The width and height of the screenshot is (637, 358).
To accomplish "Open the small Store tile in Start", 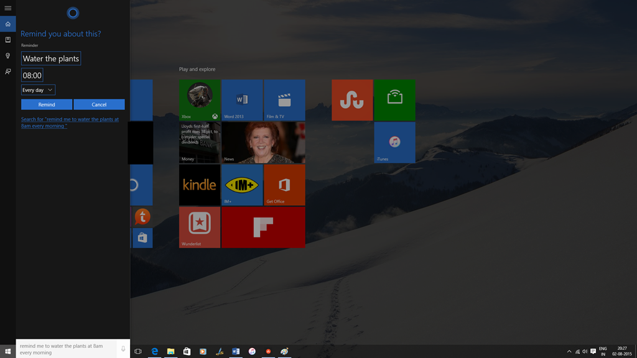I will (142, 238).
